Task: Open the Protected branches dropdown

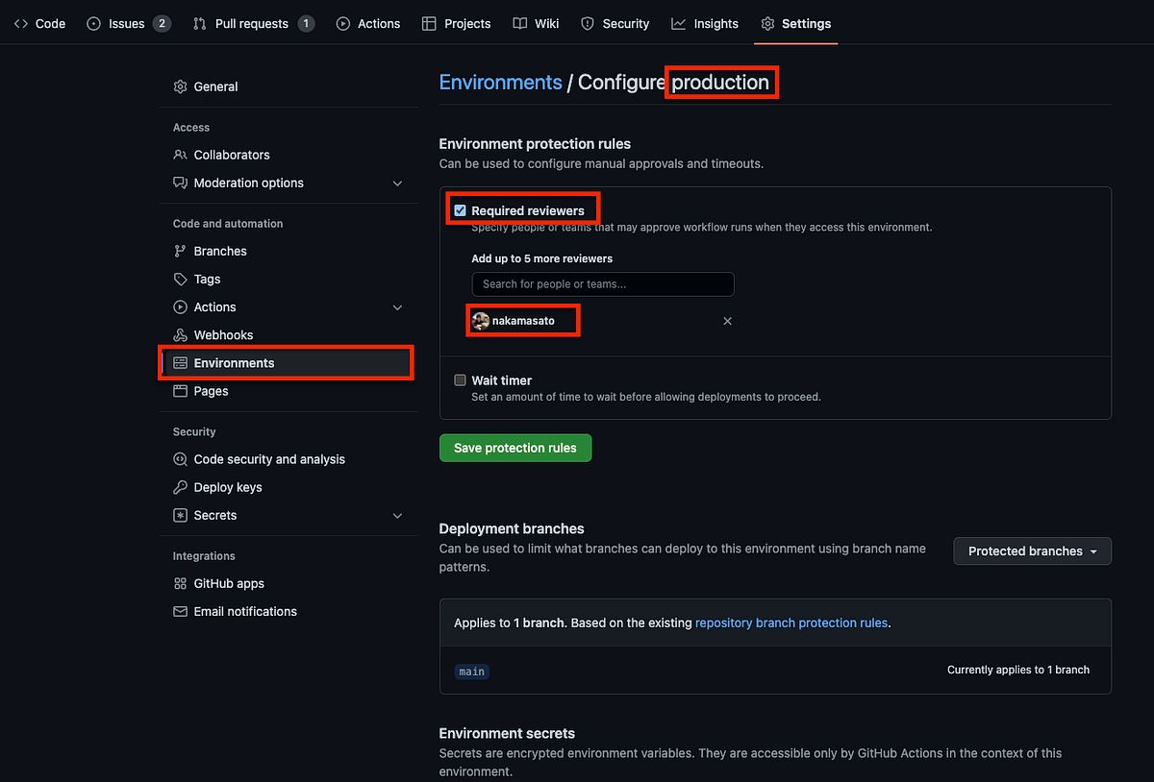Action: [x=1031, y=550]
